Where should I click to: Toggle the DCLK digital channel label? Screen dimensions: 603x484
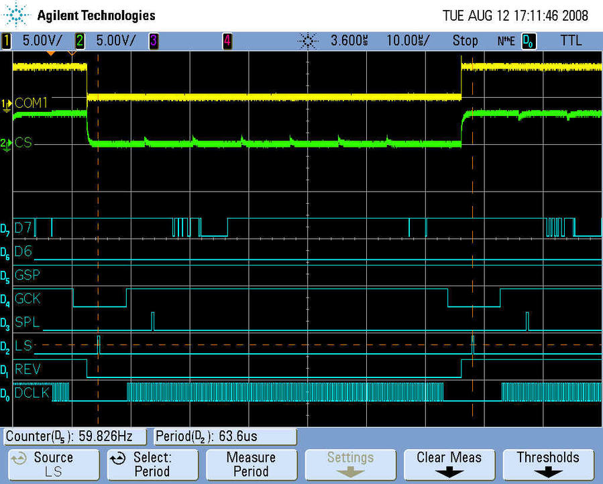[x=32, y=392]
